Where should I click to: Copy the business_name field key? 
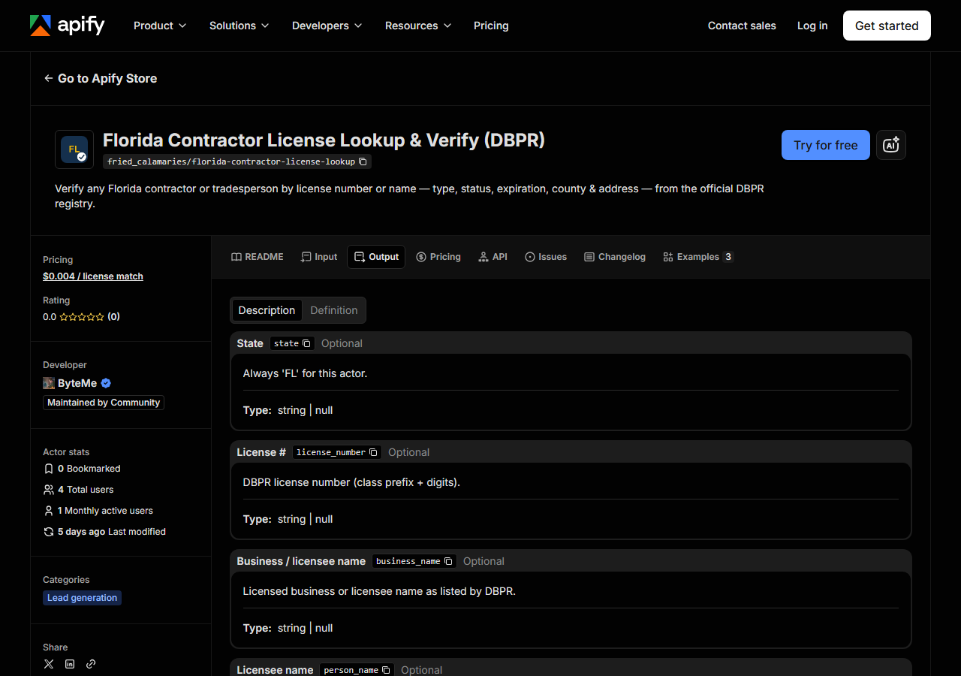(448, 561)
